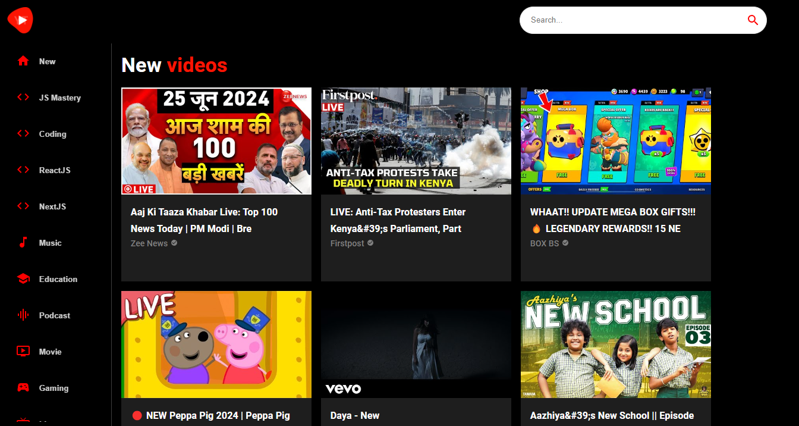Open the Peppa Pig live video thumbnail
Viewport: 799px width, 426px height.
[216, 344]
